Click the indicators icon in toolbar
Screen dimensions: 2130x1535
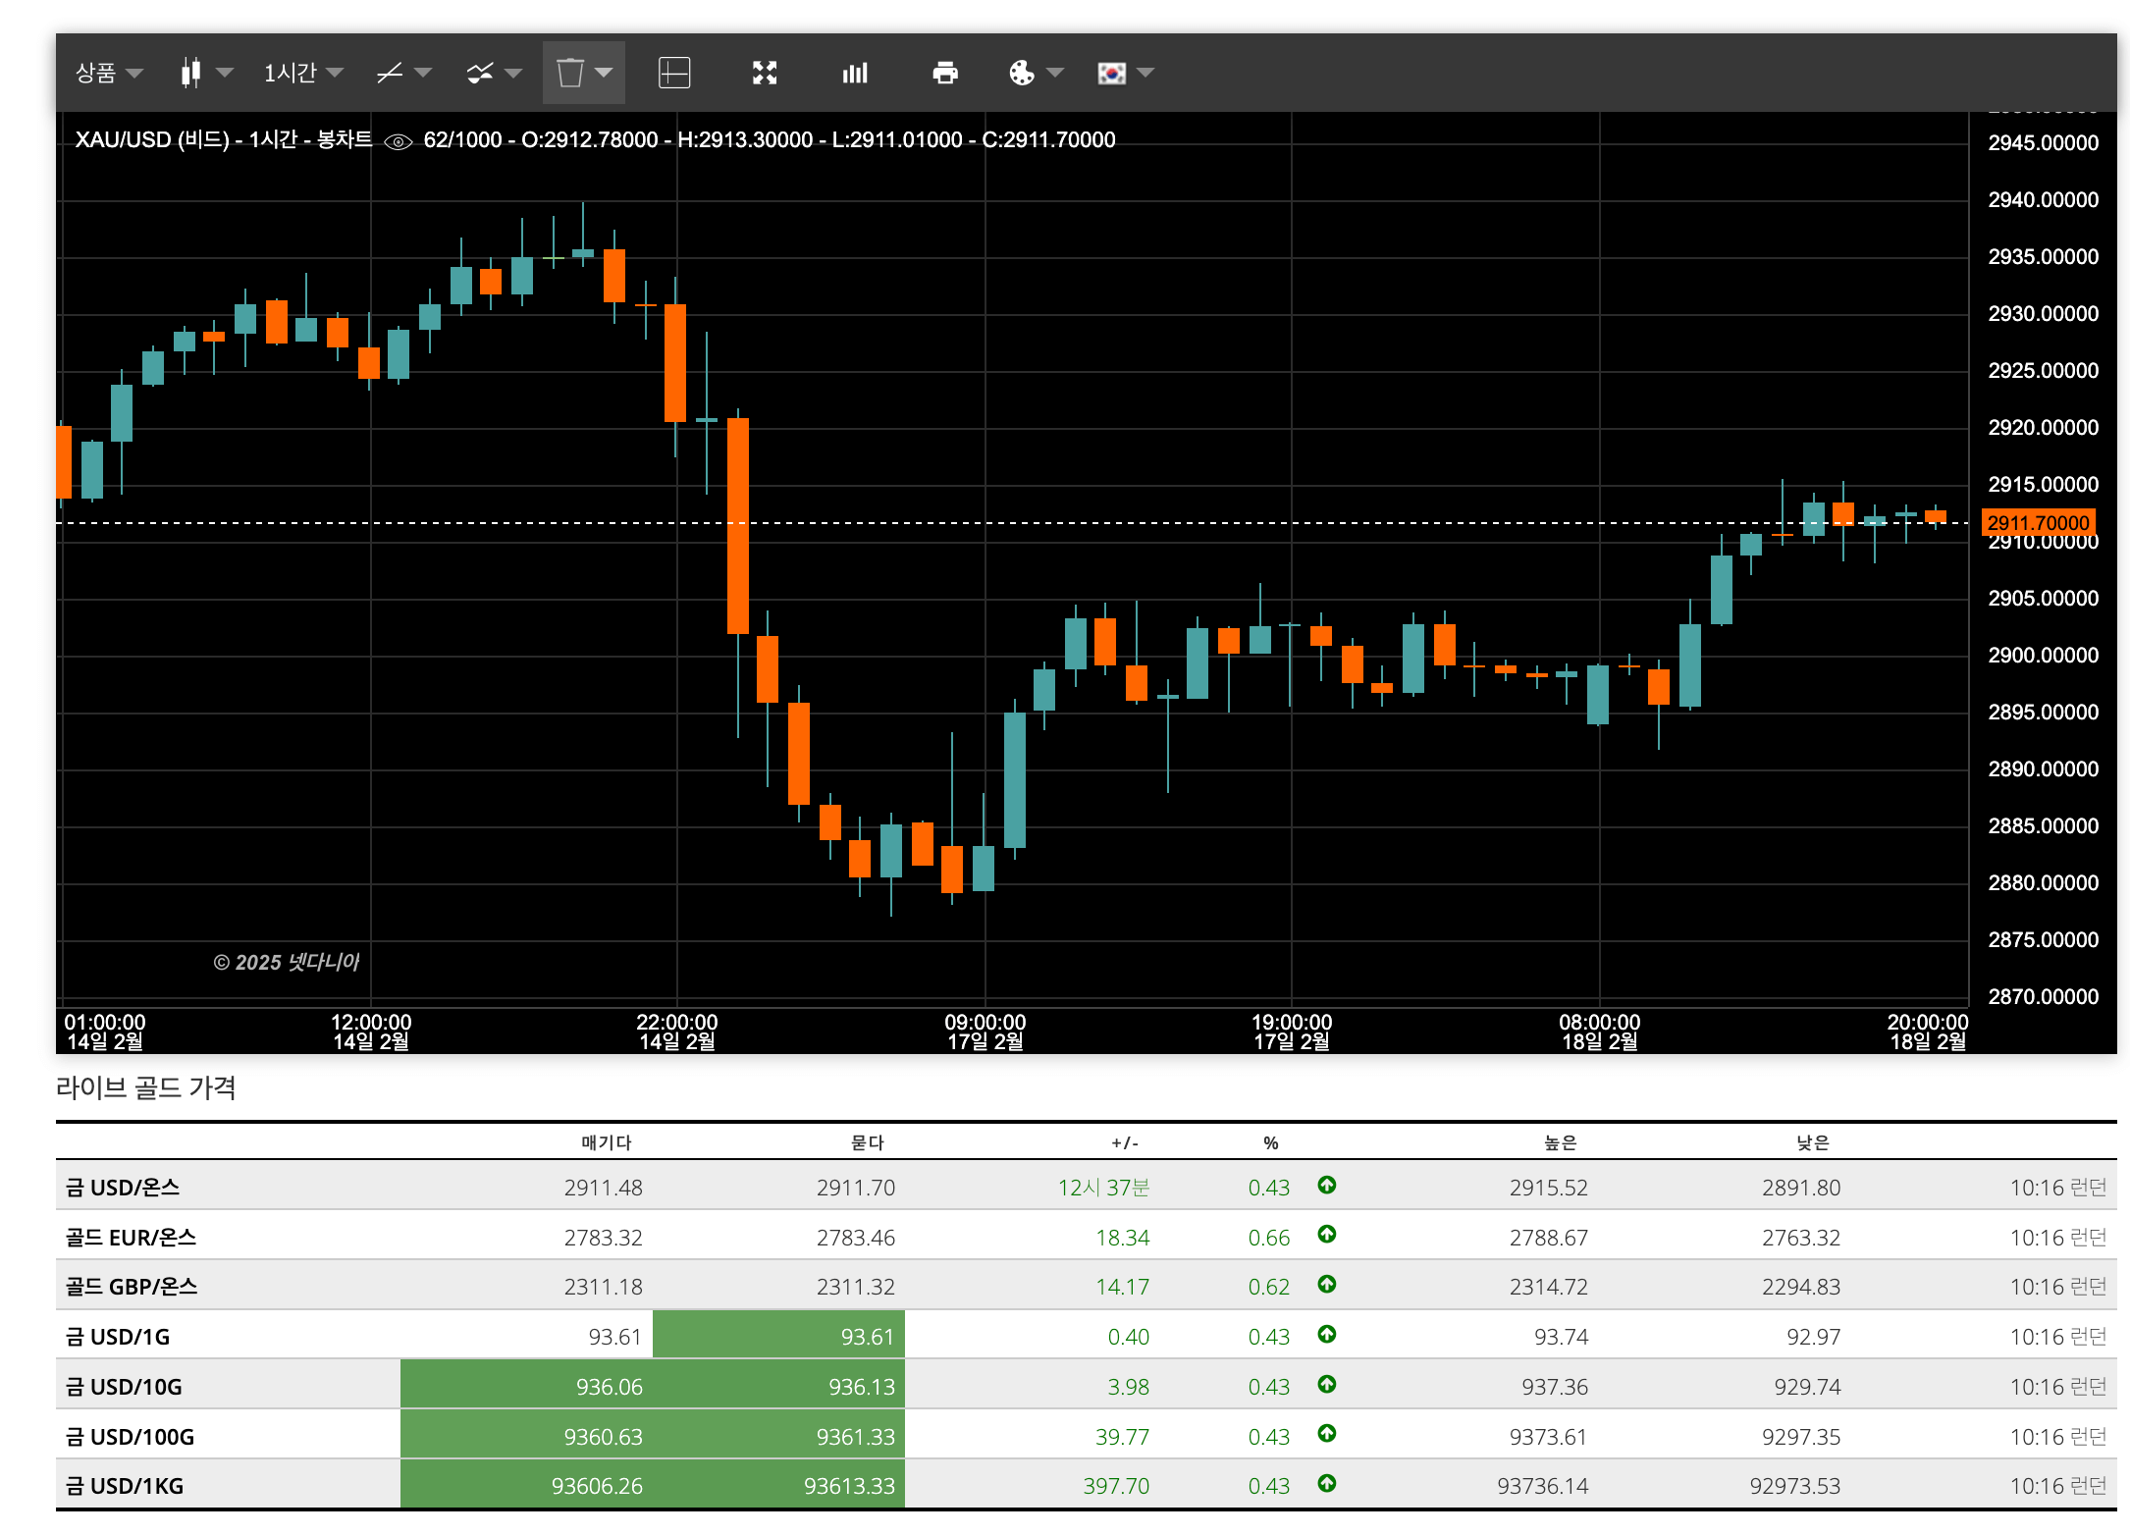coord(480,73)
